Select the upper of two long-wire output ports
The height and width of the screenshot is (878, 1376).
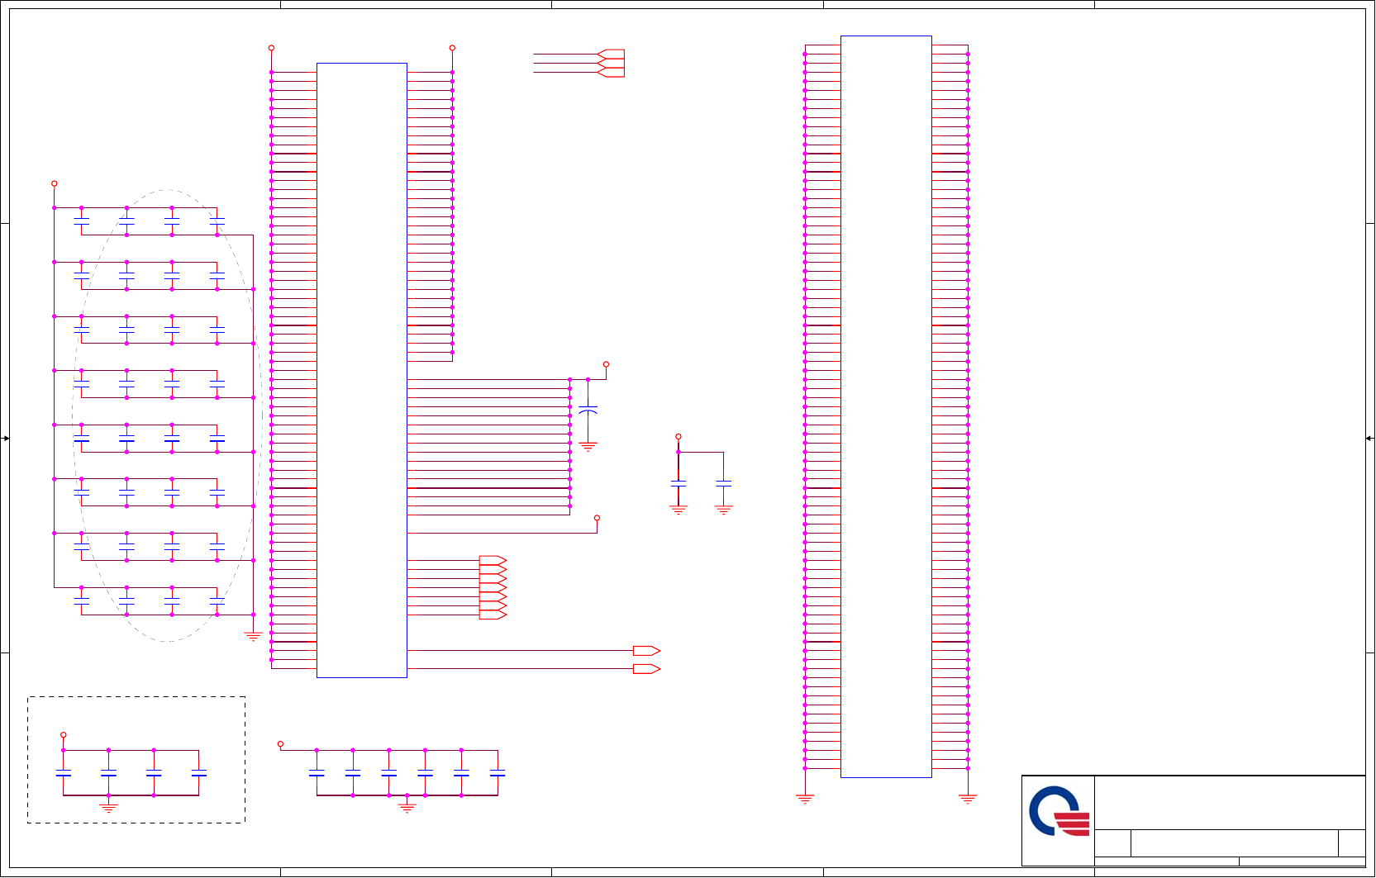point(646,651)
